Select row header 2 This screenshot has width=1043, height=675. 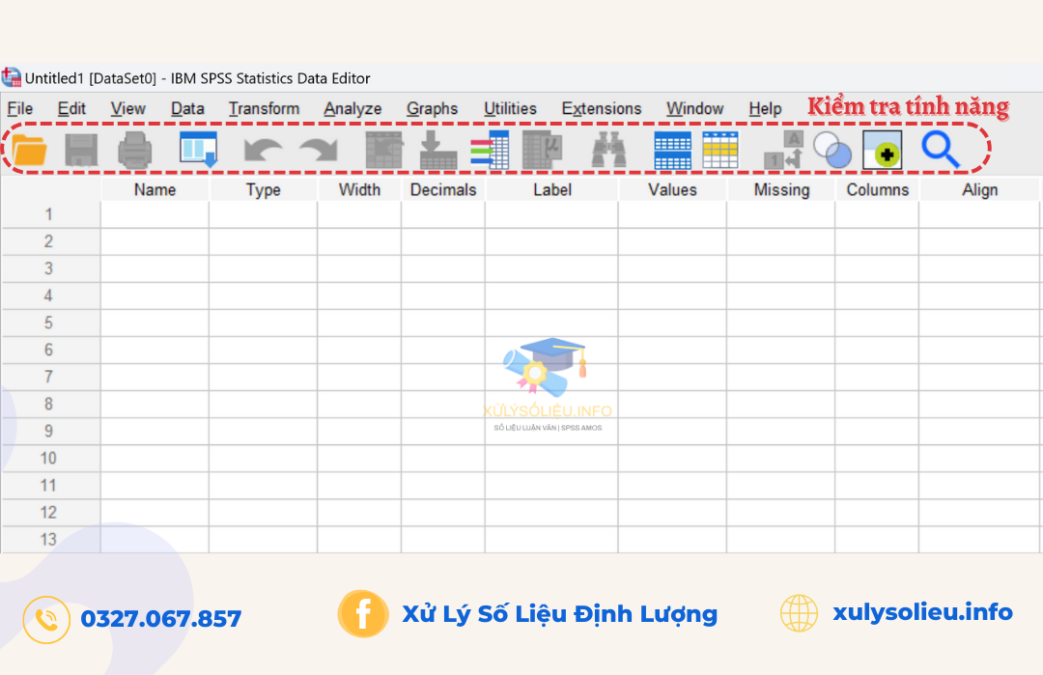click(50, 241)
